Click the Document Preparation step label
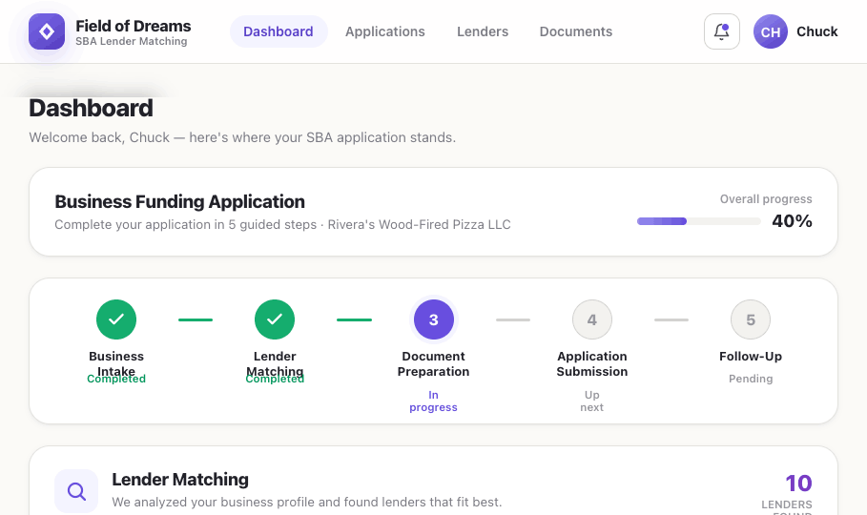Image resolution: width=867 pixels, height=515 pixels. [x=433, y=364]
